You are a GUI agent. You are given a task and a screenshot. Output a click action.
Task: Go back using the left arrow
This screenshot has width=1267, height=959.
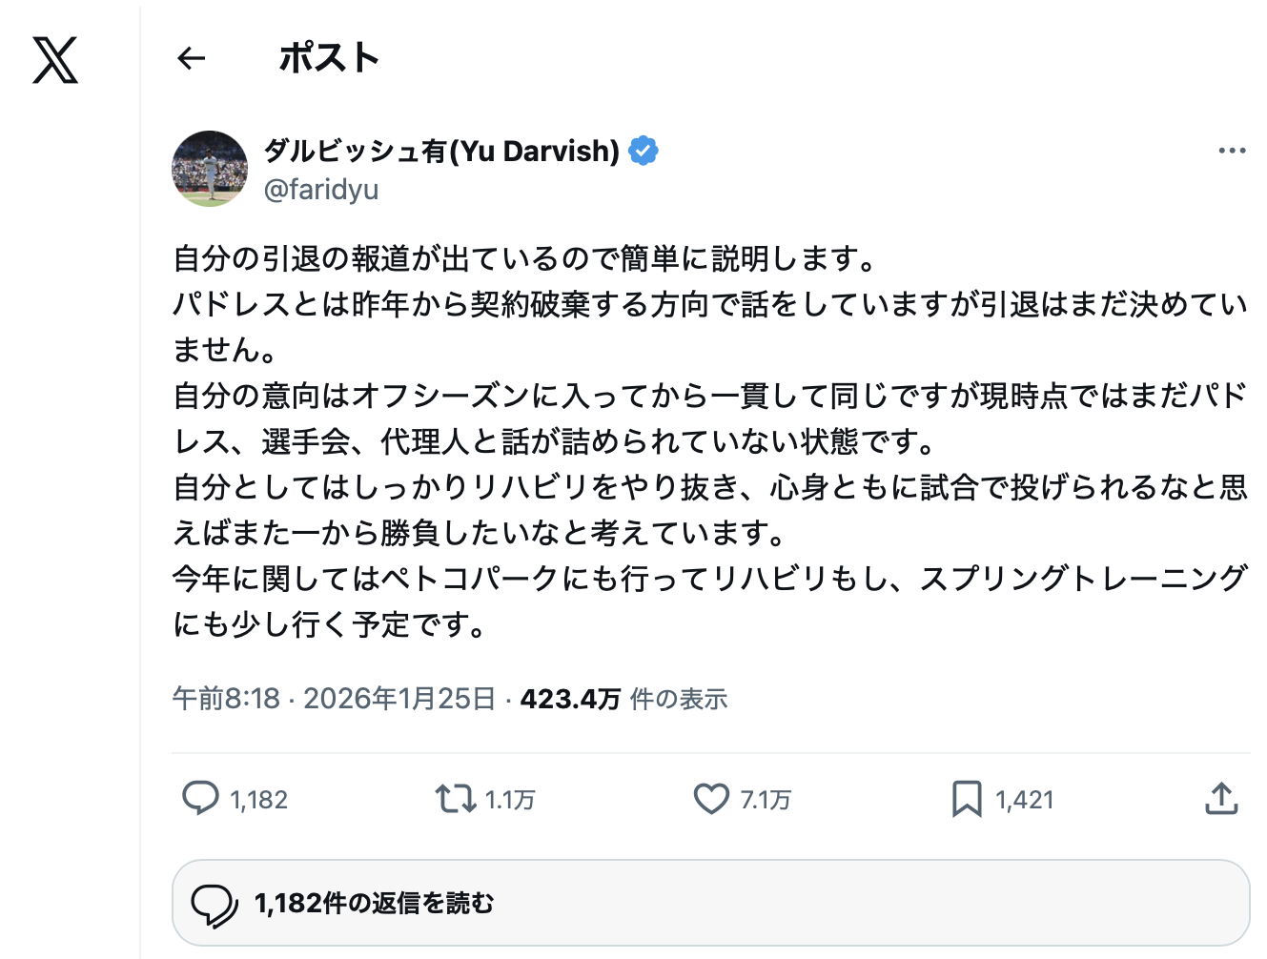pos(192,59)
